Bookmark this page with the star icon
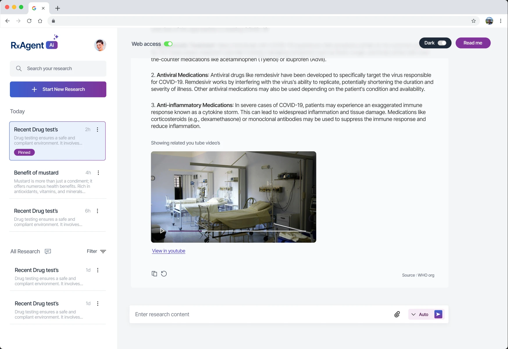 click(x=473, y=21)
